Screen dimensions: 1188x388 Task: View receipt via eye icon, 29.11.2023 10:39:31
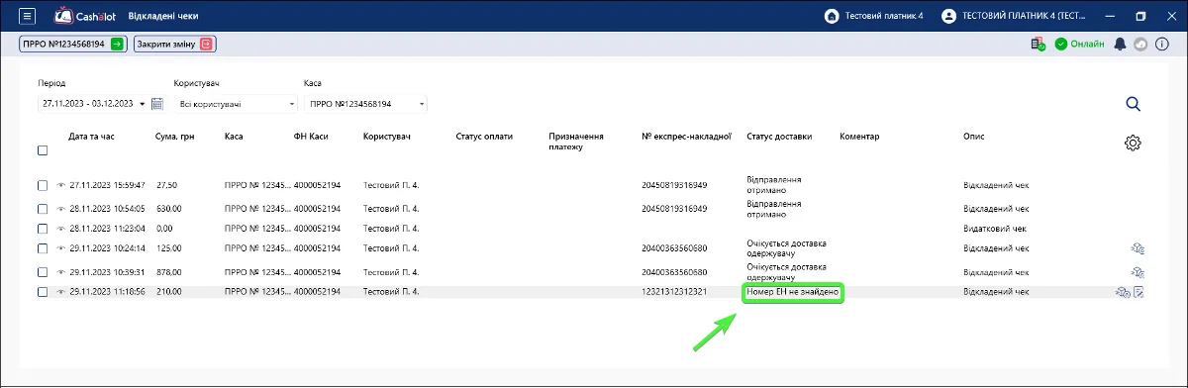pyautogui.click(x=61, y=272)
